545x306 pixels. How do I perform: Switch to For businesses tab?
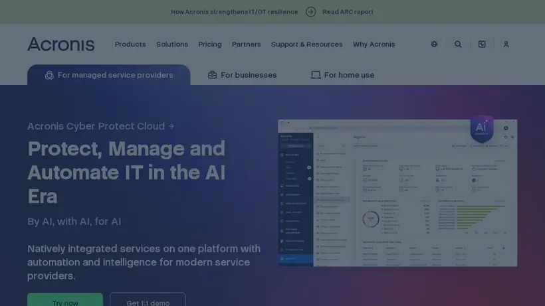pyautogui.click(x=243, y=75)
